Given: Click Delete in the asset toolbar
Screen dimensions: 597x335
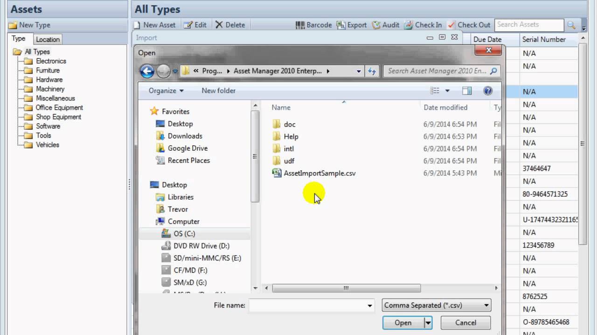Looking at the screenshot, I should coord(230,25).
